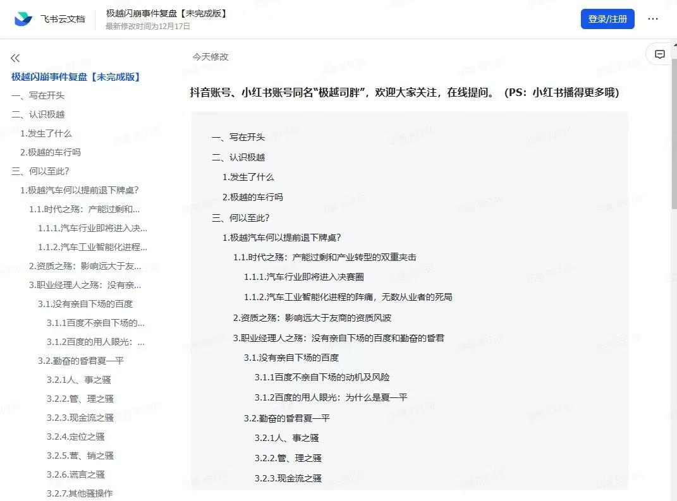Screen dimensions: 677x501
Task: Jump to 一、写在开头 in document contents
Action: point(238,137)
